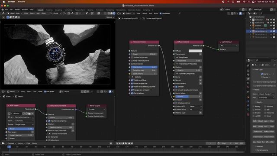Click the Power field in the RGB image node
277x156 pixels.
[21, 129]
